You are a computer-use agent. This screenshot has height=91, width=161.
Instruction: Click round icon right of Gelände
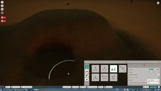(x=159, y=87)
